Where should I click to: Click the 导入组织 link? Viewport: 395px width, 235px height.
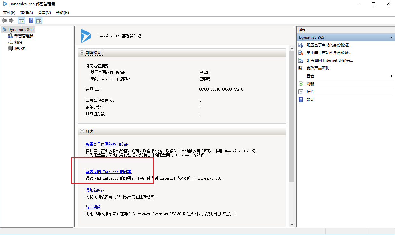click(93, 207)
